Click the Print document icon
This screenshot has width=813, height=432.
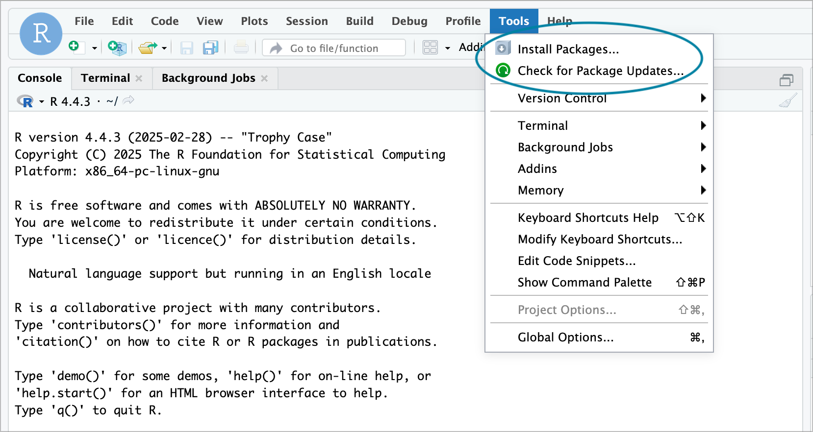241,47
